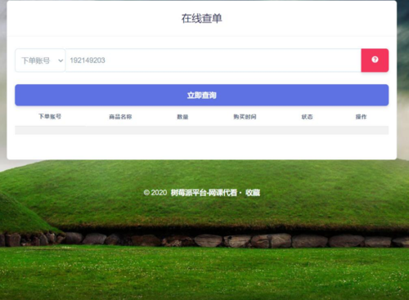Click the 购买时间 column header
409x300 pixels.
[x=245, y=117]
